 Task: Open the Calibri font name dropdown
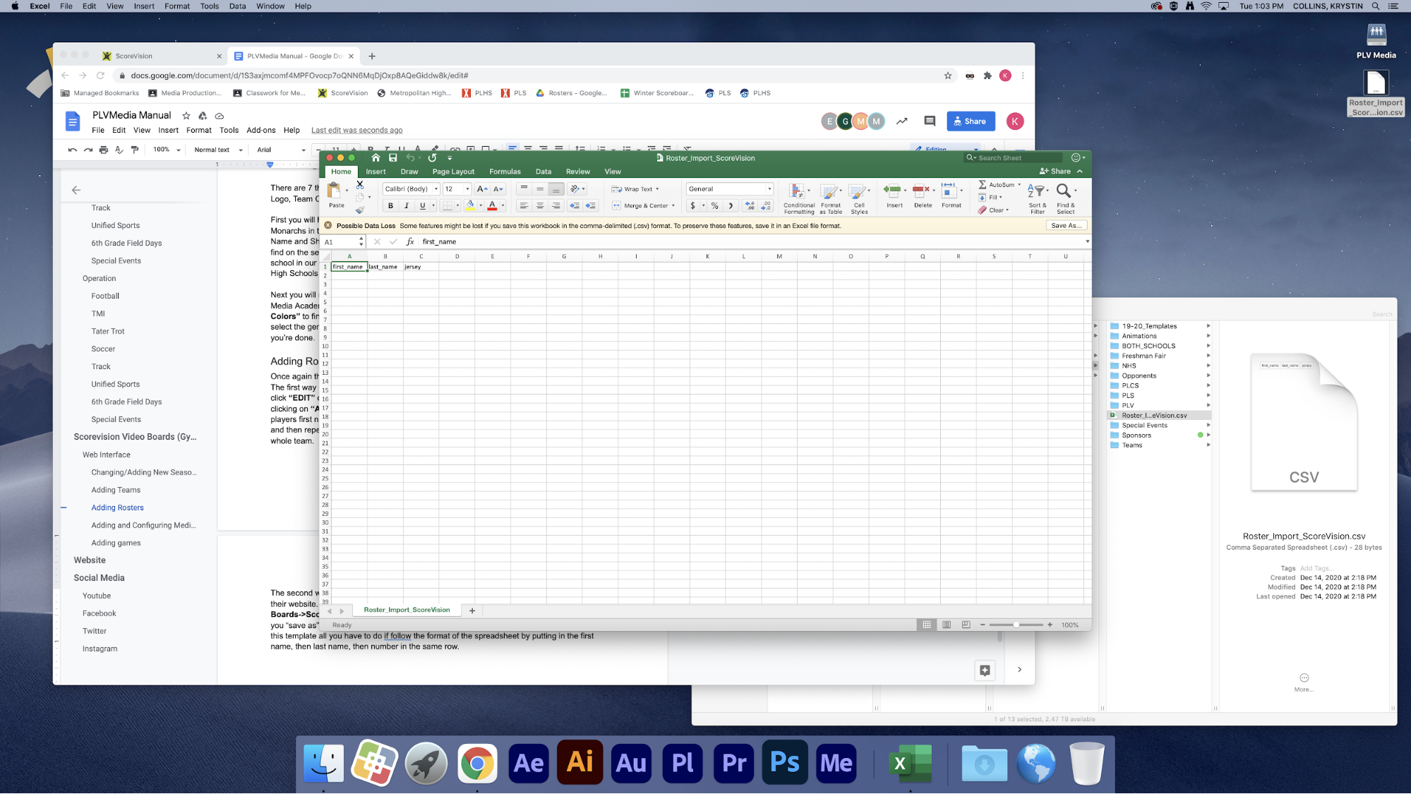(436, 189)
